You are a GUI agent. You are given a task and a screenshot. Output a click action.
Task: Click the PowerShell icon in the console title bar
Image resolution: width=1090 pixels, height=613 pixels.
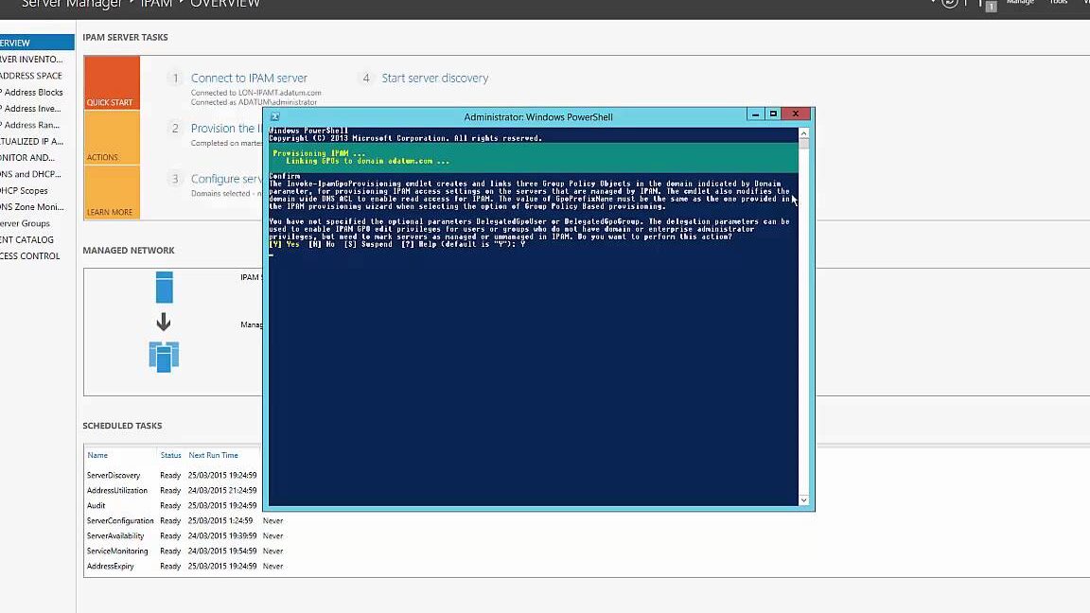pos(273,116)
